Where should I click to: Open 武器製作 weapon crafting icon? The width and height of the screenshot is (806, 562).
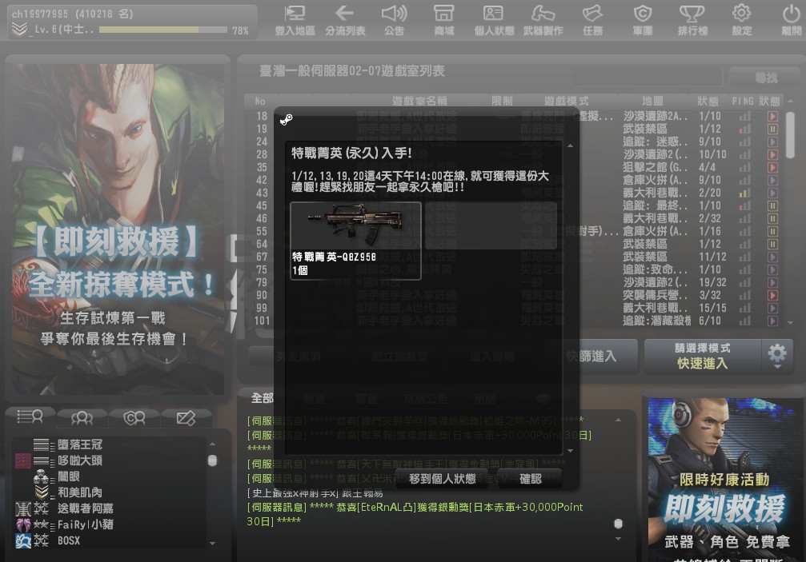tap(543, 19)
